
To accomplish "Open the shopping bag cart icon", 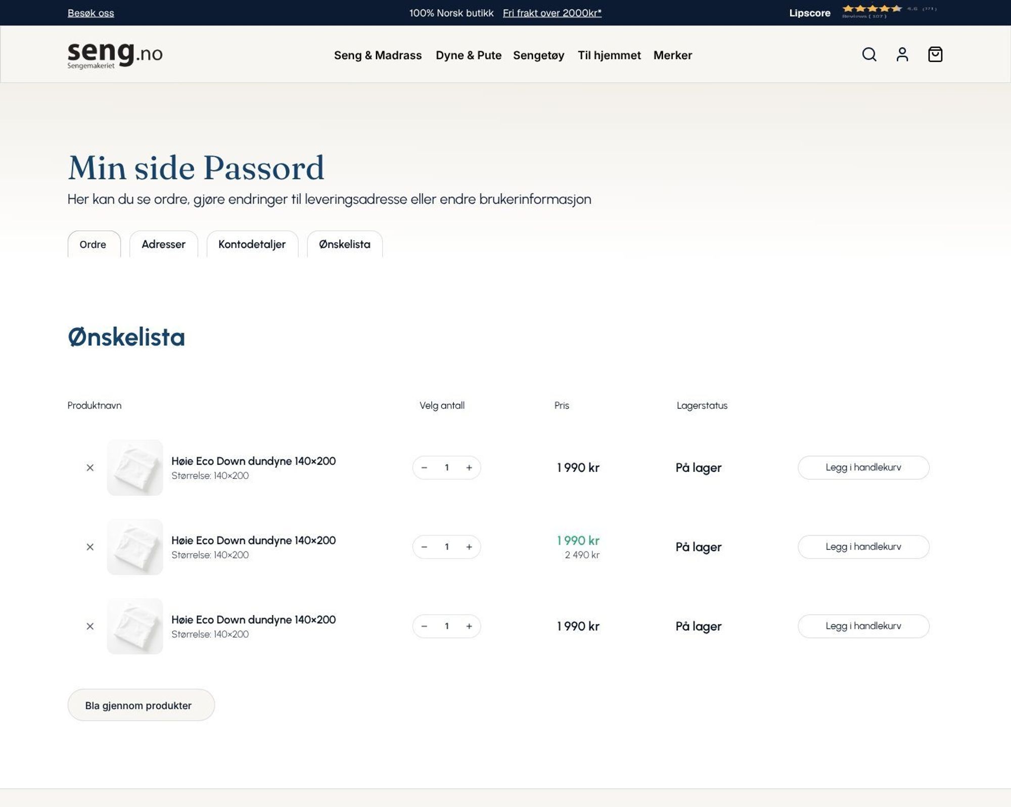I will (x=935, y=54).
